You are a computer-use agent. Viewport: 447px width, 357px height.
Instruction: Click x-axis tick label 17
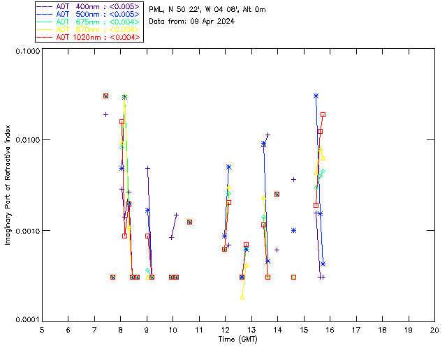(356, 330)
